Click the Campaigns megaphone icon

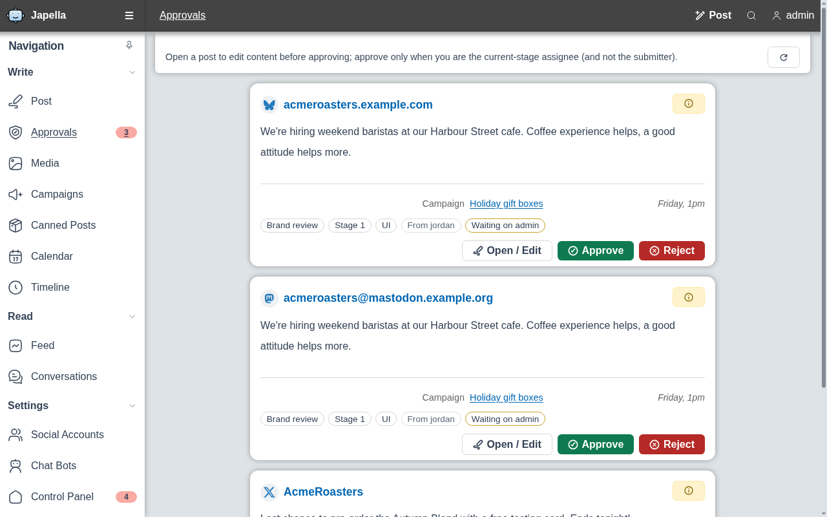coord(16,195)
